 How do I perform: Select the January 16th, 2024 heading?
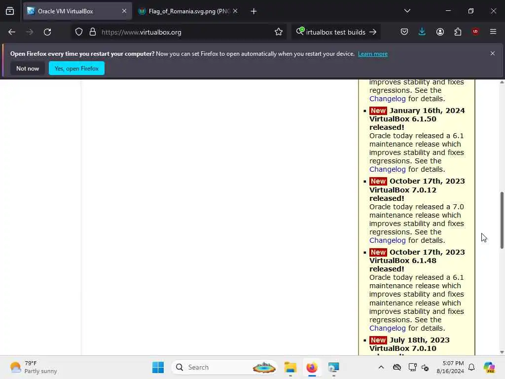point(427,111)
